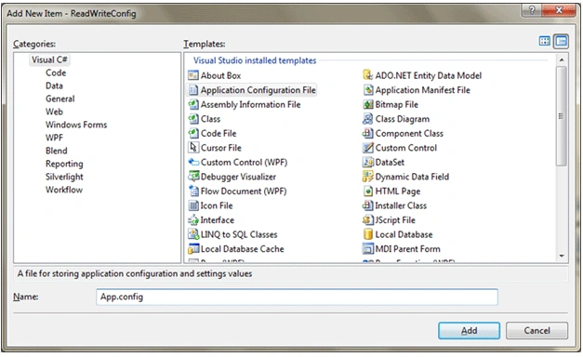This screenshot has width=583, height=357.
Task: Click the templates list scroll down arrow
Action: coord(562,256)
